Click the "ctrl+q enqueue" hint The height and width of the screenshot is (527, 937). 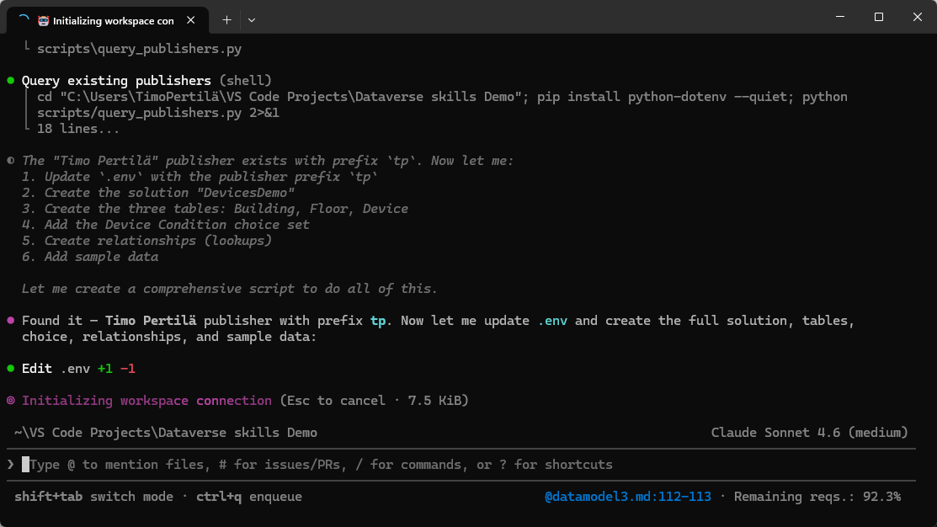coord(249,497)
